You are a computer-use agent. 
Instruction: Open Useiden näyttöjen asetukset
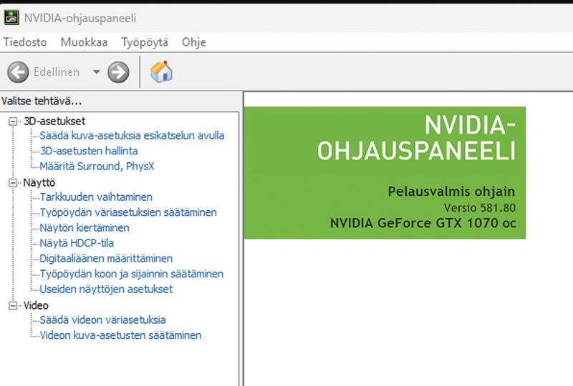pos(106,289)
